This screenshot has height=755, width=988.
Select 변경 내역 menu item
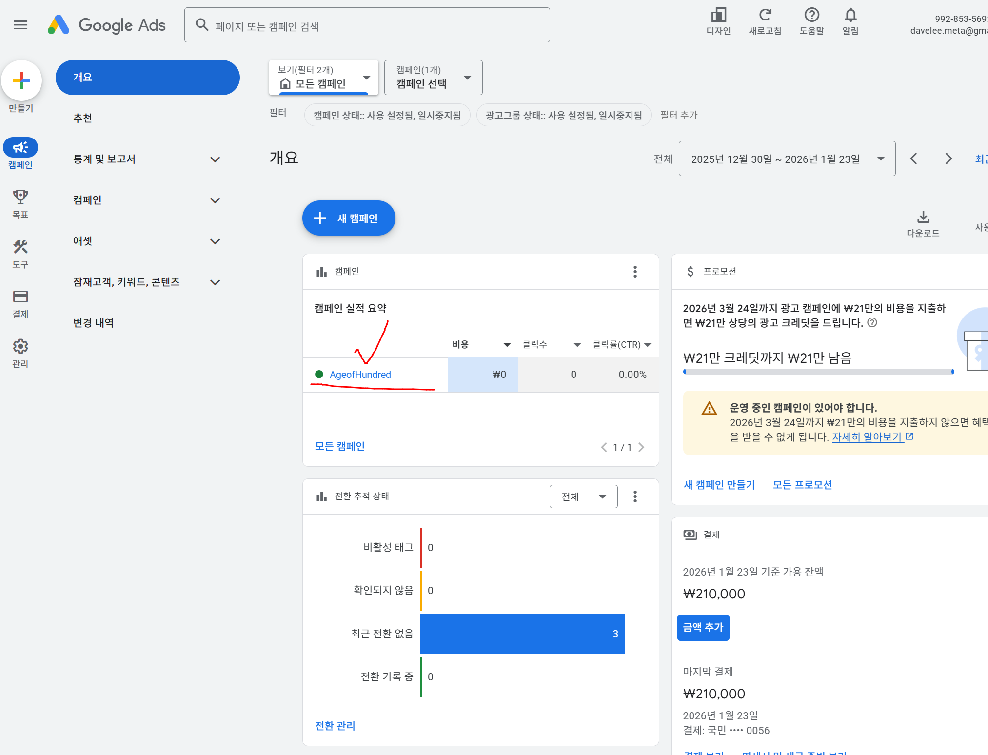(94, 323)
